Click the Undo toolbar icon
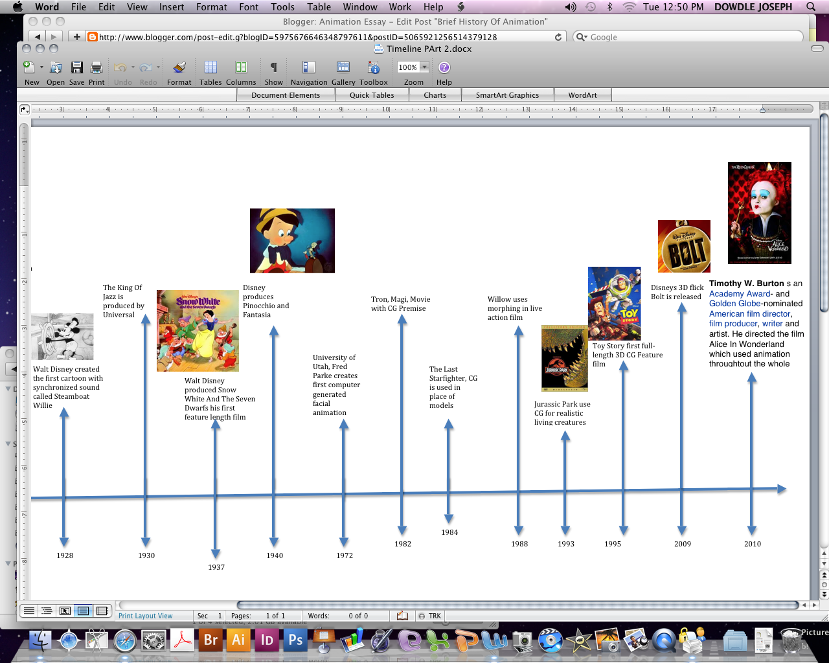 click(120, 67)
